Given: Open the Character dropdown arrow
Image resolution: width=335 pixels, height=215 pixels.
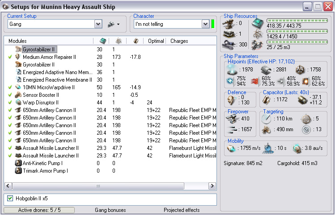Looking at the screenshot, I should point(205,24).
